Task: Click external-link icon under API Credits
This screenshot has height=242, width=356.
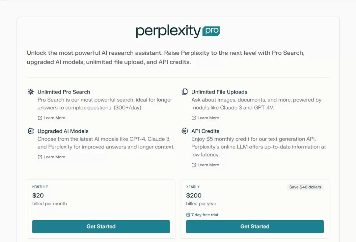Action: coord(194,165)
